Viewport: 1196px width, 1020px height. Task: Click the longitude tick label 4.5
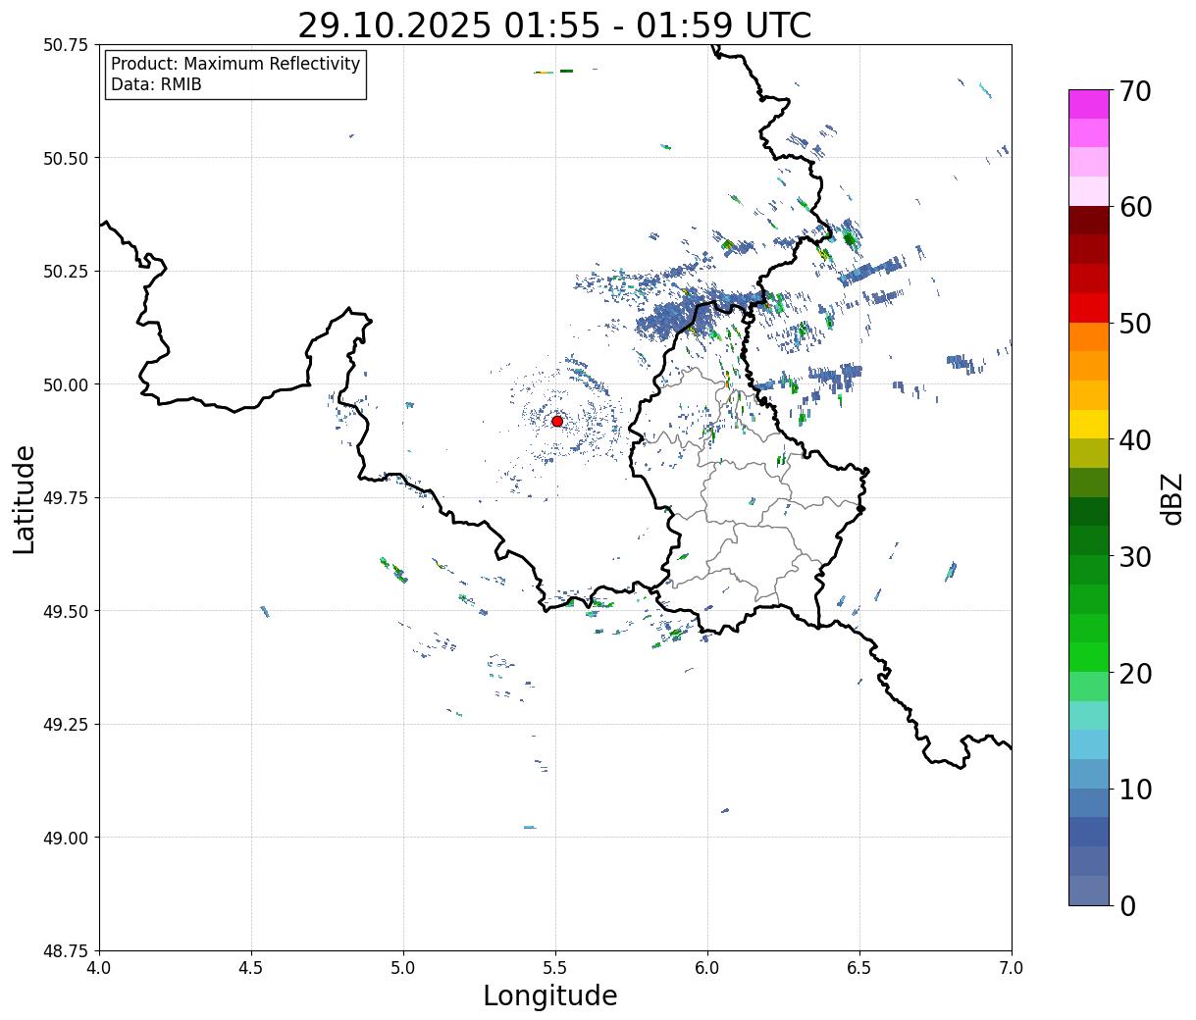[251, 968]
